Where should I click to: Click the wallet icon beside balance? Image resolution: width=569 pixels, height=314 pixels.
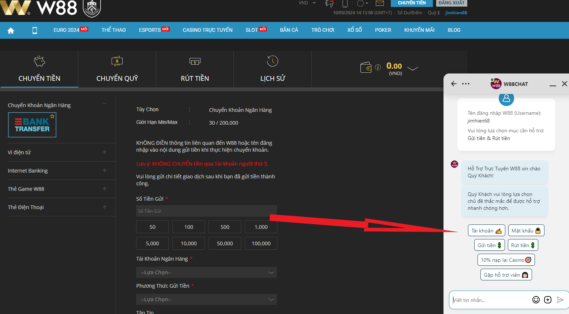click(x=366, y=68)
